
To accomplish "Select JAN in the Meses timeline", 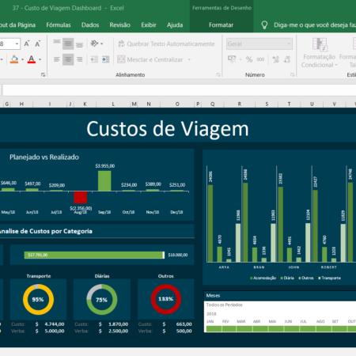I will pos(214,328).
